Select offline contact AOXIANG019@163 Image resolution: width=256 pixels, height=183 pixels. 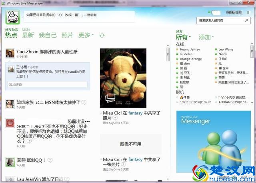(x=234, y=102)
